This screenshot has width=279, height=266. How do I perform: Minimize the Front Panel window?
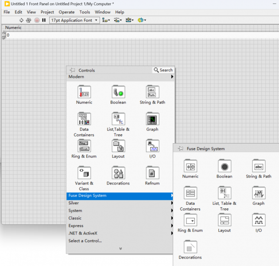tap(275, 4)
